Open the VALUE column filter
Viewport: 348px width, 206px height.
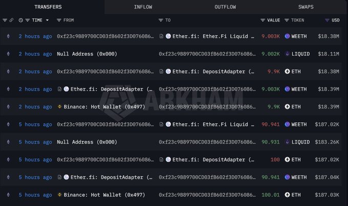click(263, 20)
